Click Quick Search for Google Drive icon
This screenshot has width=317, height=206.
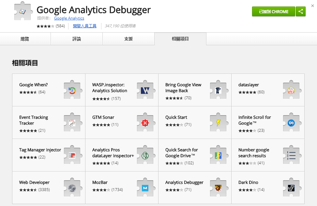tap(219, 155)
